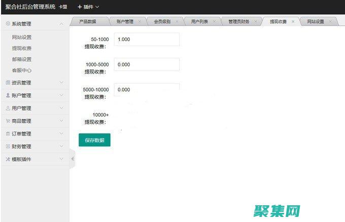Click the 系统管理 menu label
This screenshot has width=345, height=222.
tap(21, 24)
